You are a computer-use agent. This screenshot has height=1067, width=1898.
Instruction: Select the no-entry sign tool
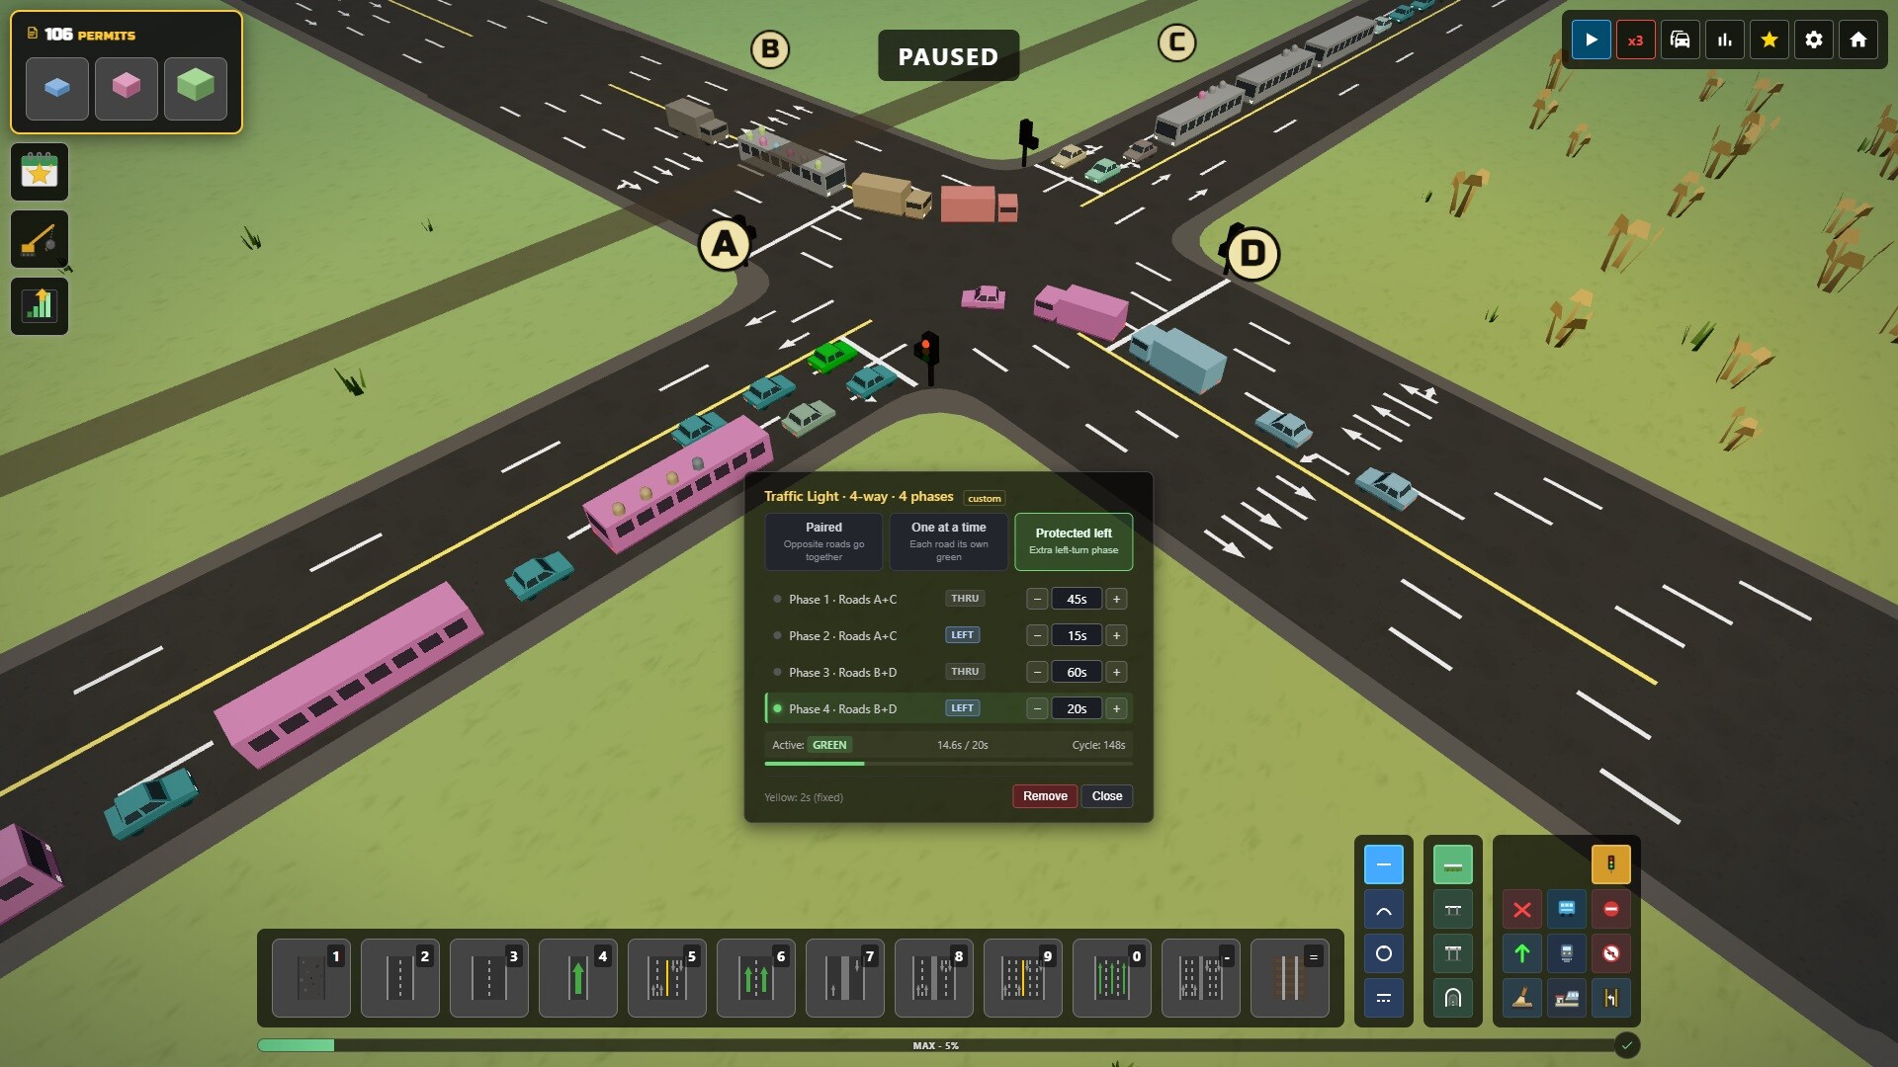pyautogui.click(x=1611, y=910)
